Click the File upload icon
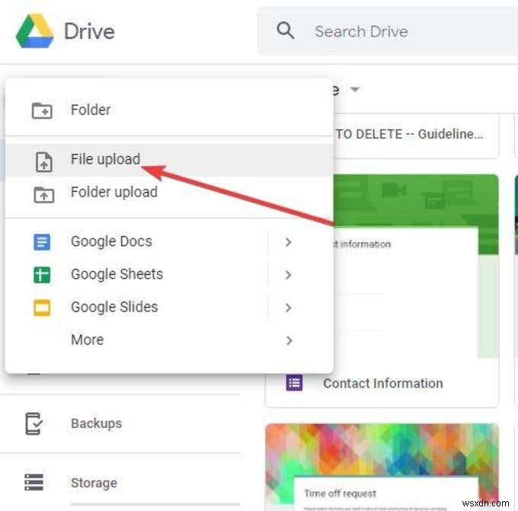The width and height of the screenshot is (518, 511). 44,162
